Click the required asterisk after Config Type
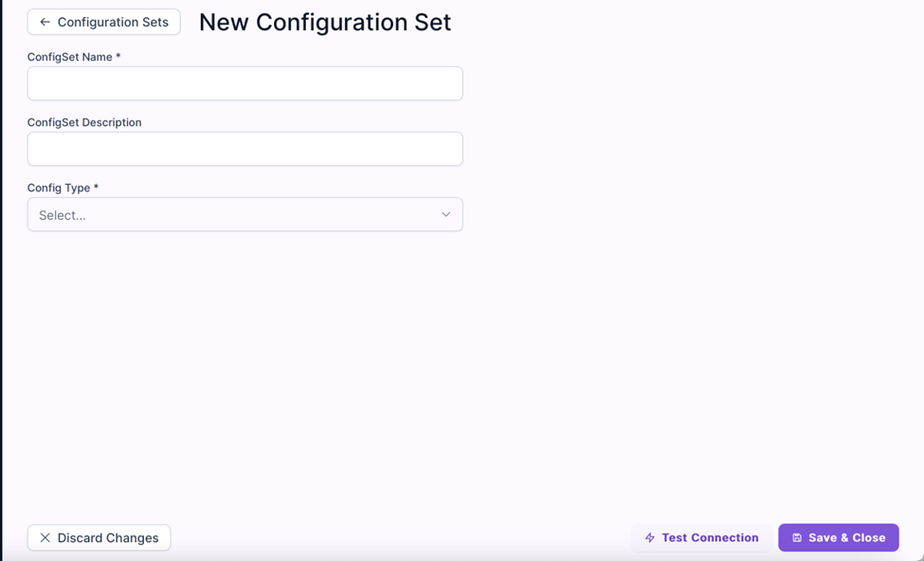This screenshot has height=561, width=924. (x=96, y=187)
